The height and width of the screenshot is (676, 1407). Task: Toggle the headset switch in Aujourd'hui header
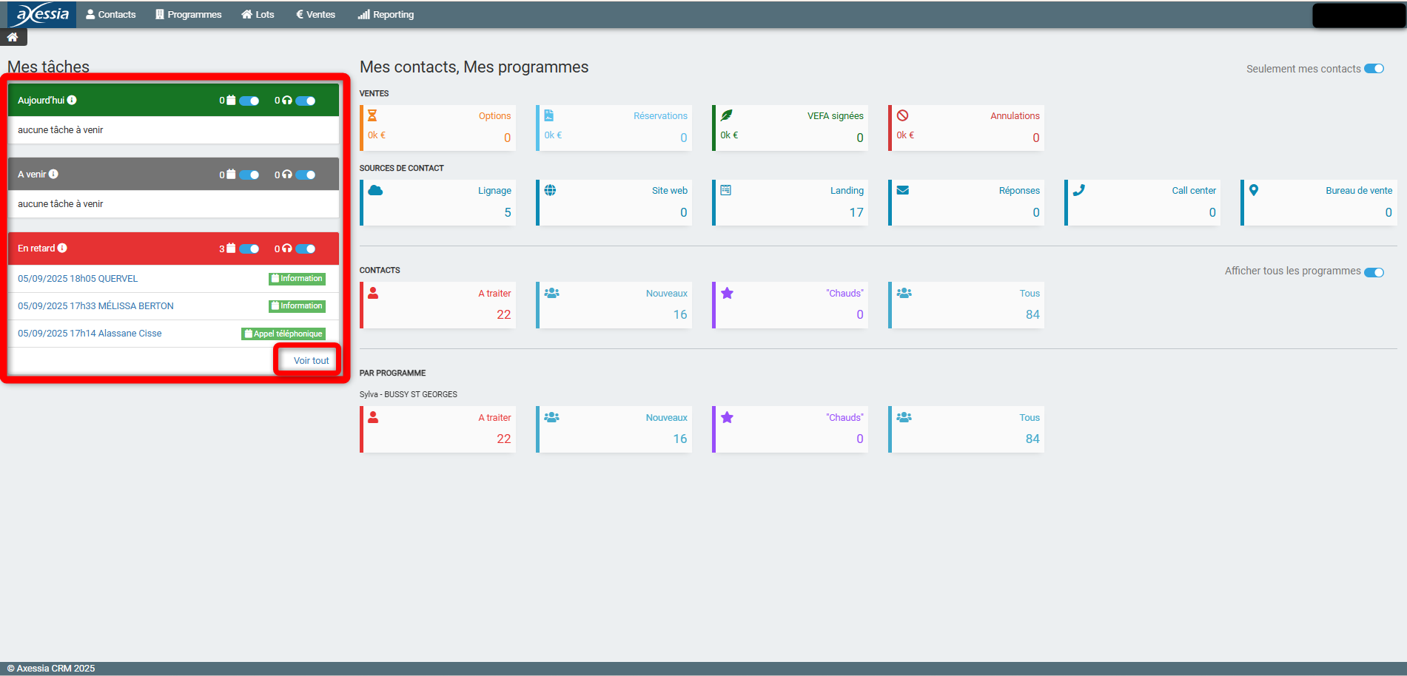tap(306, 101)
